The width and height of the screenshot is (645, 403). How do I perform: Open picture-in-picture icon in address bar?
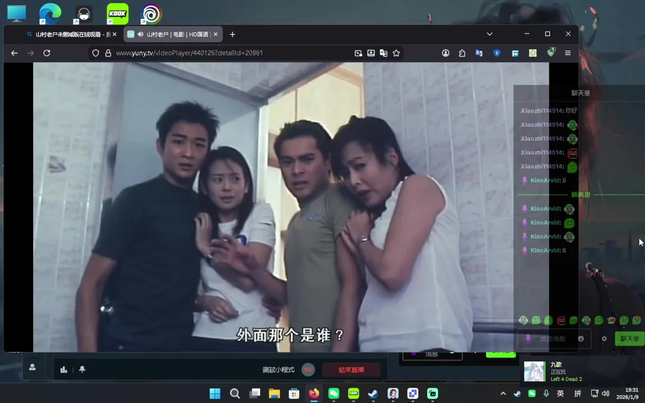[x=358, y=53]
